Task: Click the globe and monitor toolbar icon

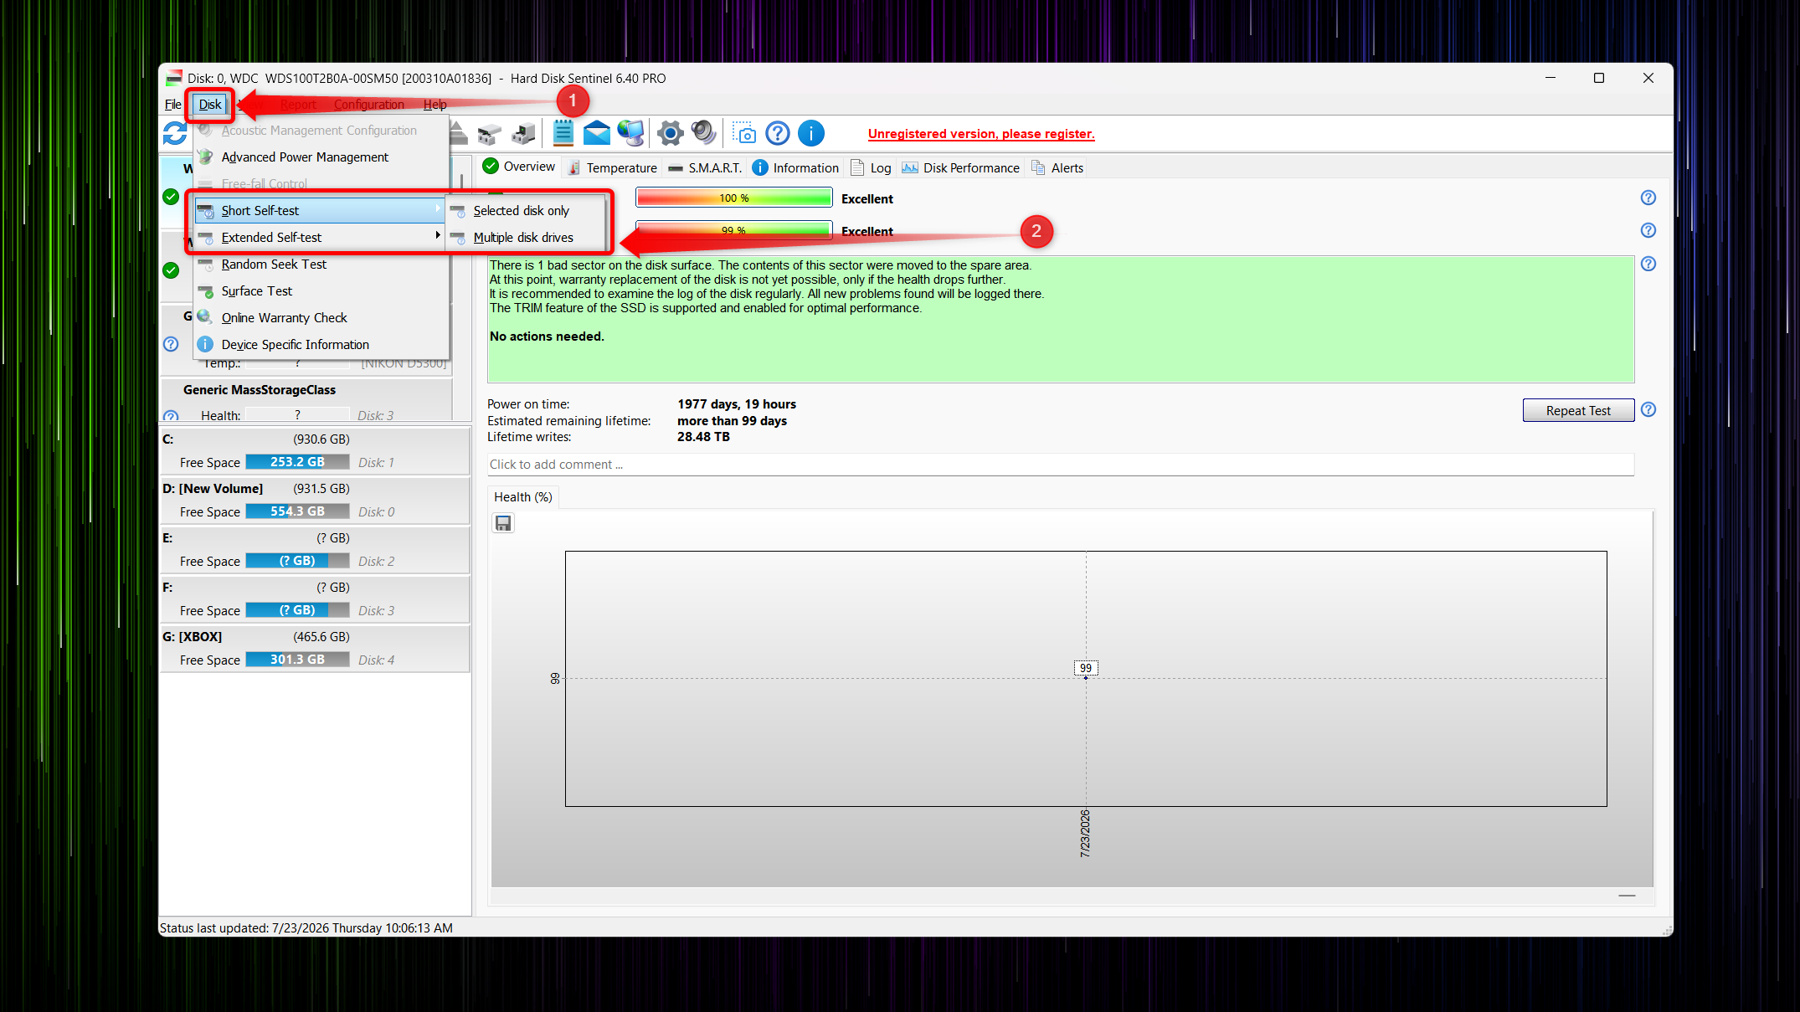Action: [631, 133]
